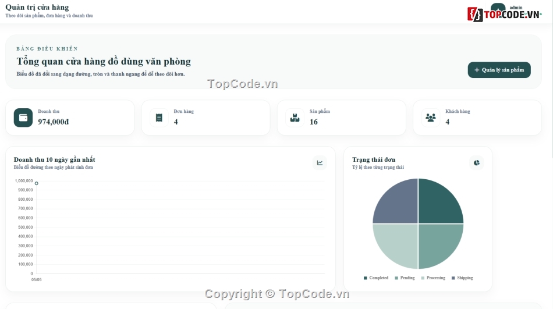Click the admin user label
Viewport: 553px width, 309px height.
click(x=516, y=8)
